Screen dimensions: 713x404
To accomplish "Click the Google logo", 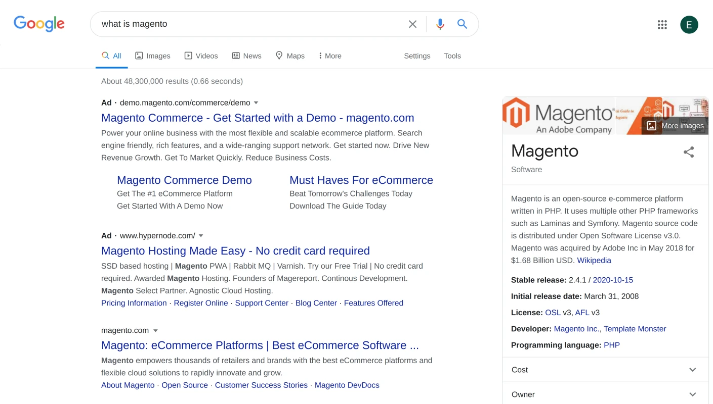I will click(x=39, y=24).
